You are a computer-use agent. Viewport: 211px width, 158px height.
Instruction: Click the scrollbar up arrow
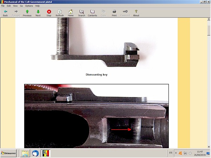[x=209, y=19]
